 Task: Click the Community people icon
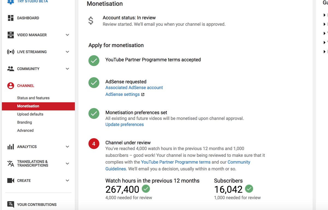tap(11, 69)
